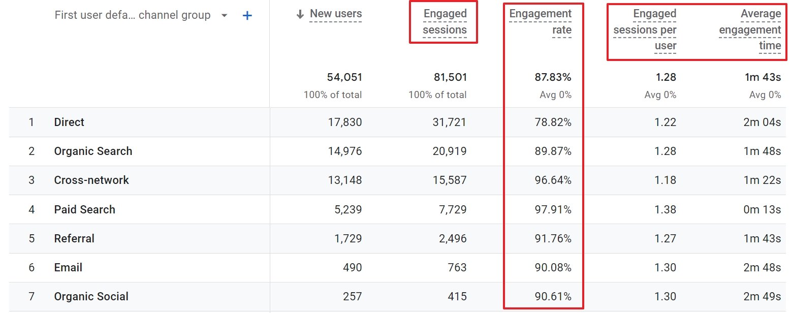Sort by the Engaged sessions column header
Image resolution: width=791 pixels, height=313 pixels.
(444, 22)
